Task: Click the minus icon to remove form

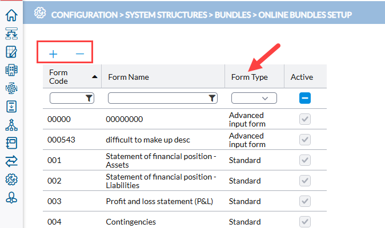Action: coord(80,54)
